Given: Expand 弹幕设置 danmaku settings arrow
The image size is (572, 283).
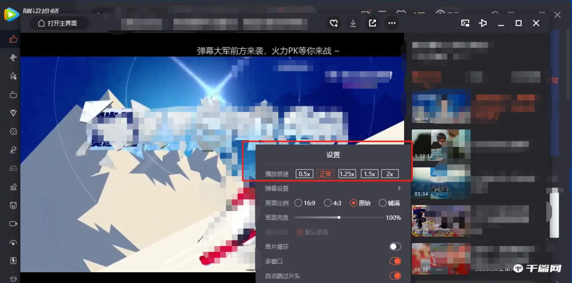Looking at the screenshot, I should click(399, 188).
